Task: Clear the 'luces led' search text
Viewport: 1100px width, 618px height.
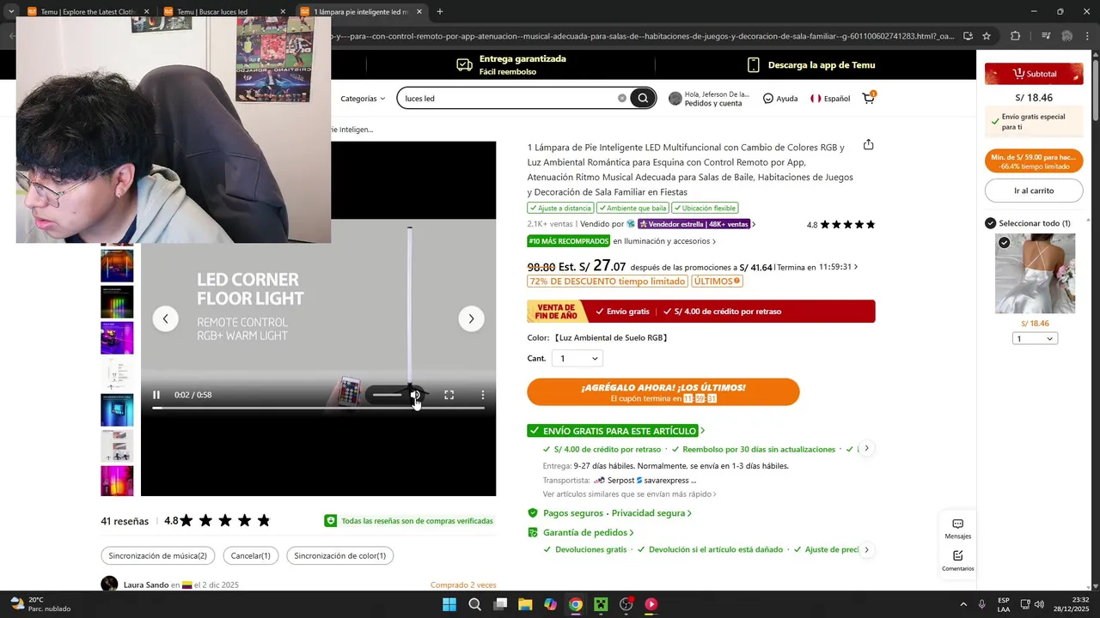Action: point(622,98)
